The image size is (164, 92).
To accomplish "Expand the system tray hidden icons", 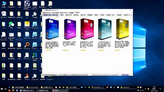I will click(136, 89).
